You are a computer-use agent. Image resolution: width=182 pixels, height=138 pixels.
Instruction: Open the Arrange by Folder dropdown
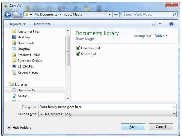pos(161,36)
